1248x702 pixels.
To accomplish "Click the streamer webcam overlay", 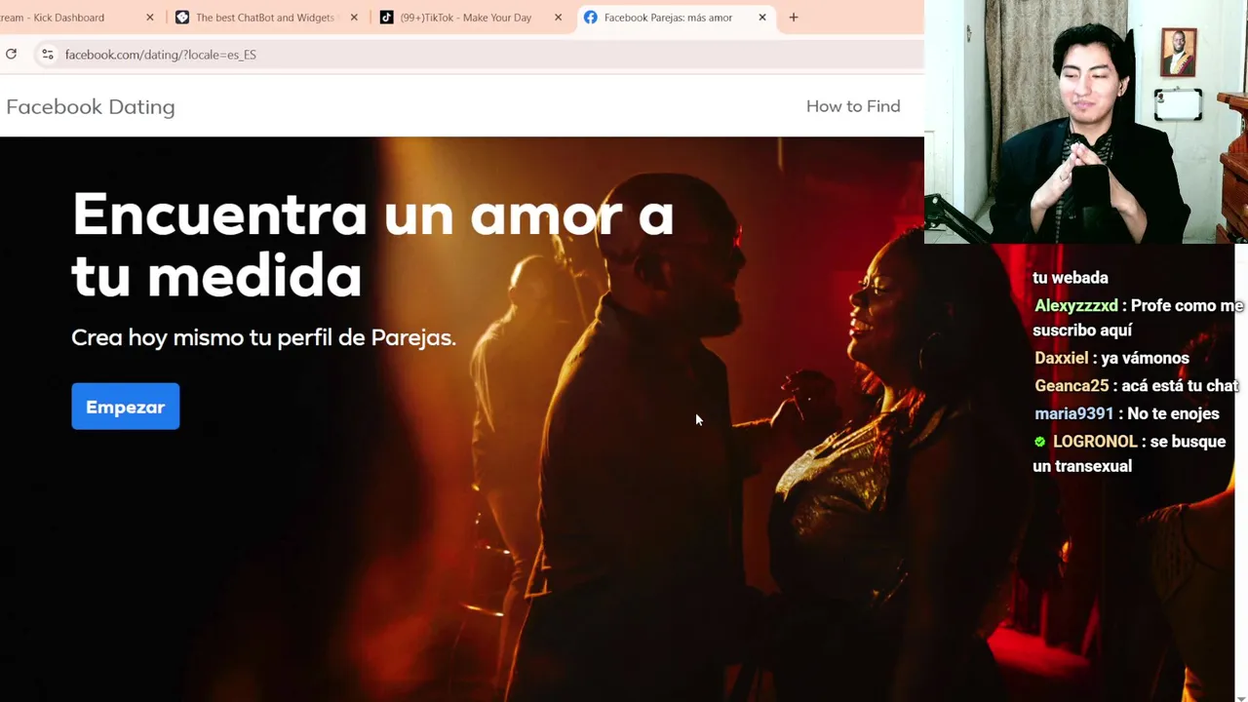I will click(1086, 121).
